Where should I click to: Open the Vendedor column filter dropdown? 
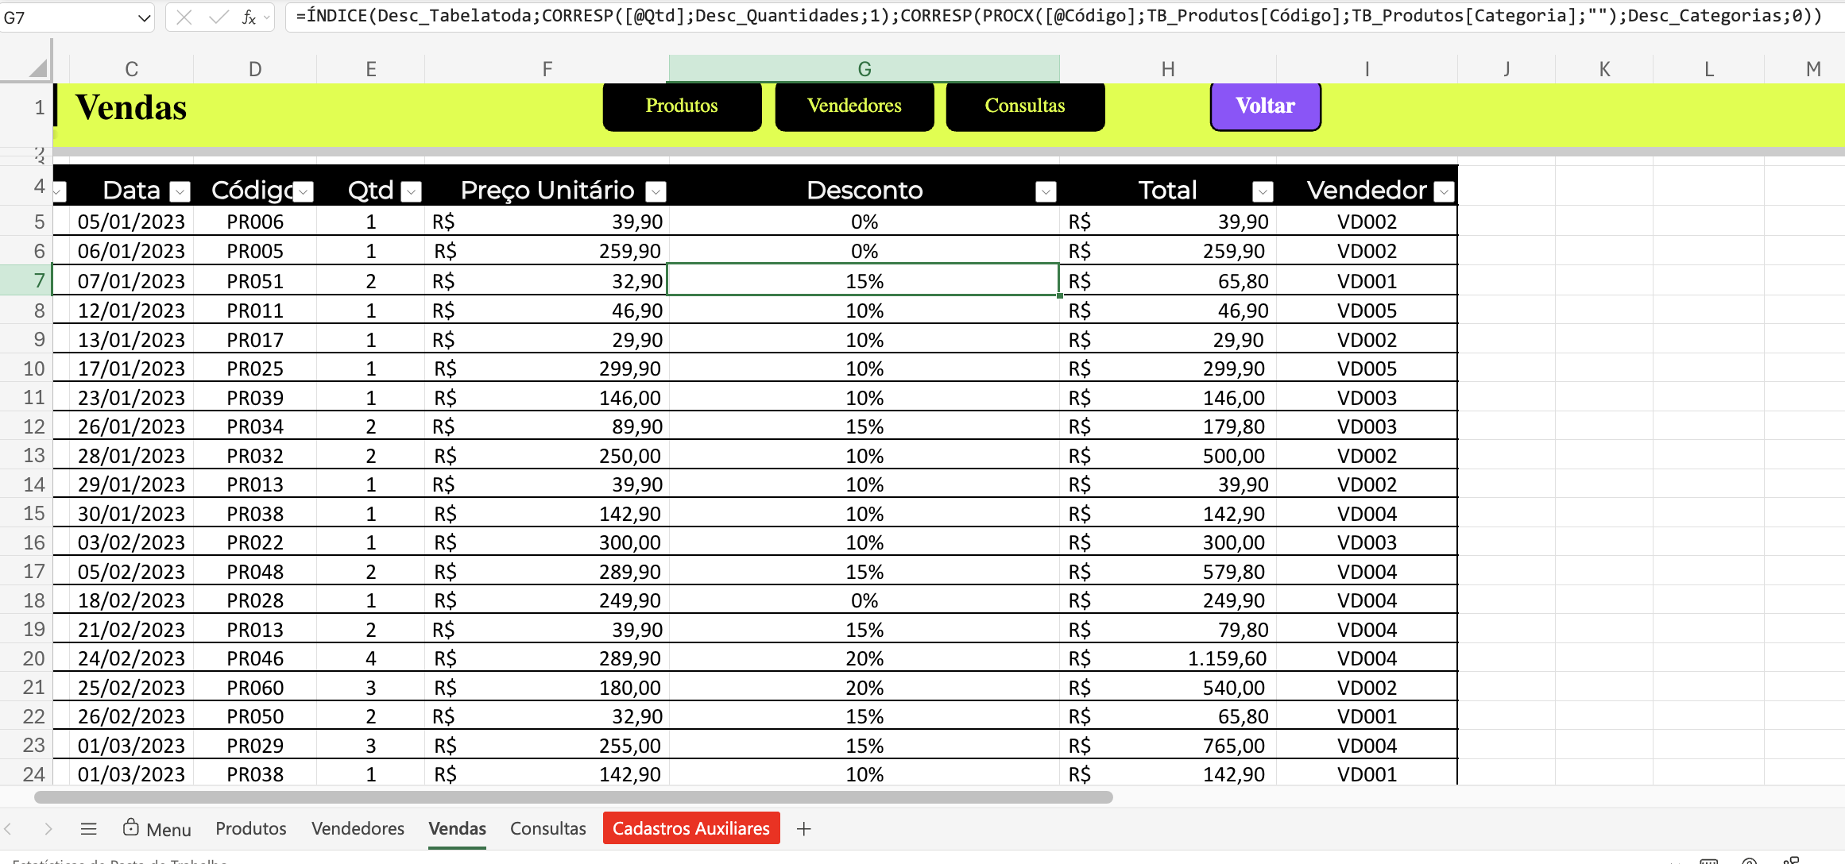point(1445,191)
